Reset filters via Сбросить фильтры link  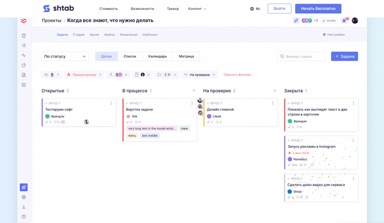pos(237,75)
